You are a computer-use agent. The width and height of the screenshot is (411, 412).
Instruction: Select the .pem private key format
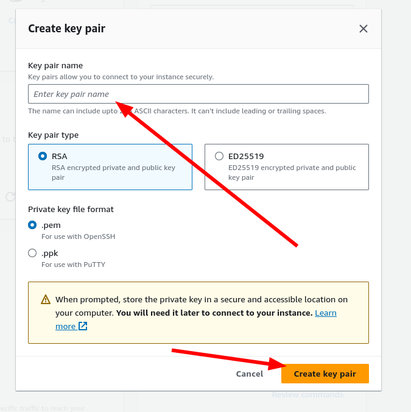pyautogui.click(x=32, y=225)
